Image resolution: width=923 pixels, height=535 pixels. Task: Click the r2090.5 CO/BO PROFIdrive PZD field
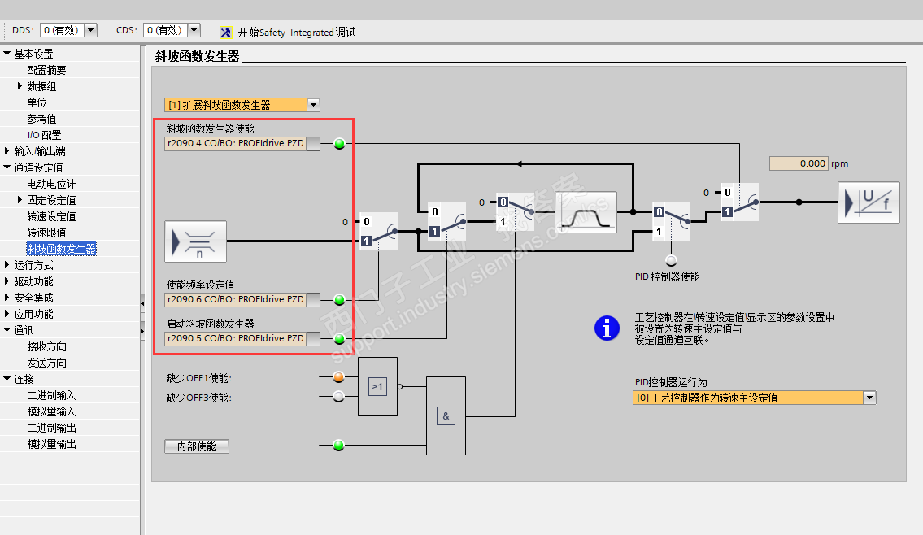pyautogui.click(x=236, y=338)
